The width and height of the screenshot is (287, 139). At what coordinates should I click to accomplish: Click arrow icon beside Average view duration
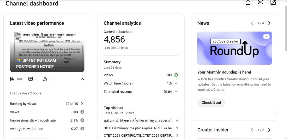coord(82,129)
